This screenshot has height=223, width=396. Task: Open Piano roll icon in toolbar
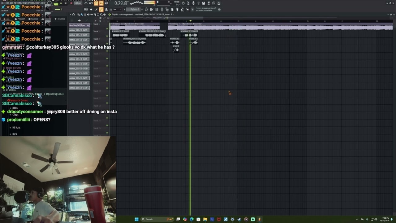152,9
